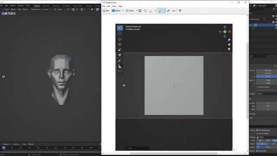
Task: Toggle the snapping magnet icon in viewport header
Action: click(73, 10)
